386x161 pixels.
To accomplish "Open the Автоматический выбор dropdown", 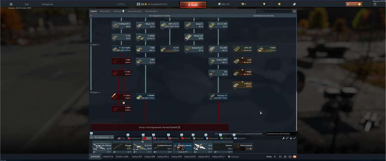I will coord(281,133).
